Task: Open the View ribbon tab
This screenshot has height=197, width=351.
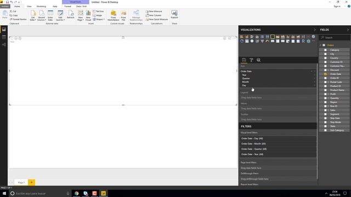Action: click(x=29, y=6)
